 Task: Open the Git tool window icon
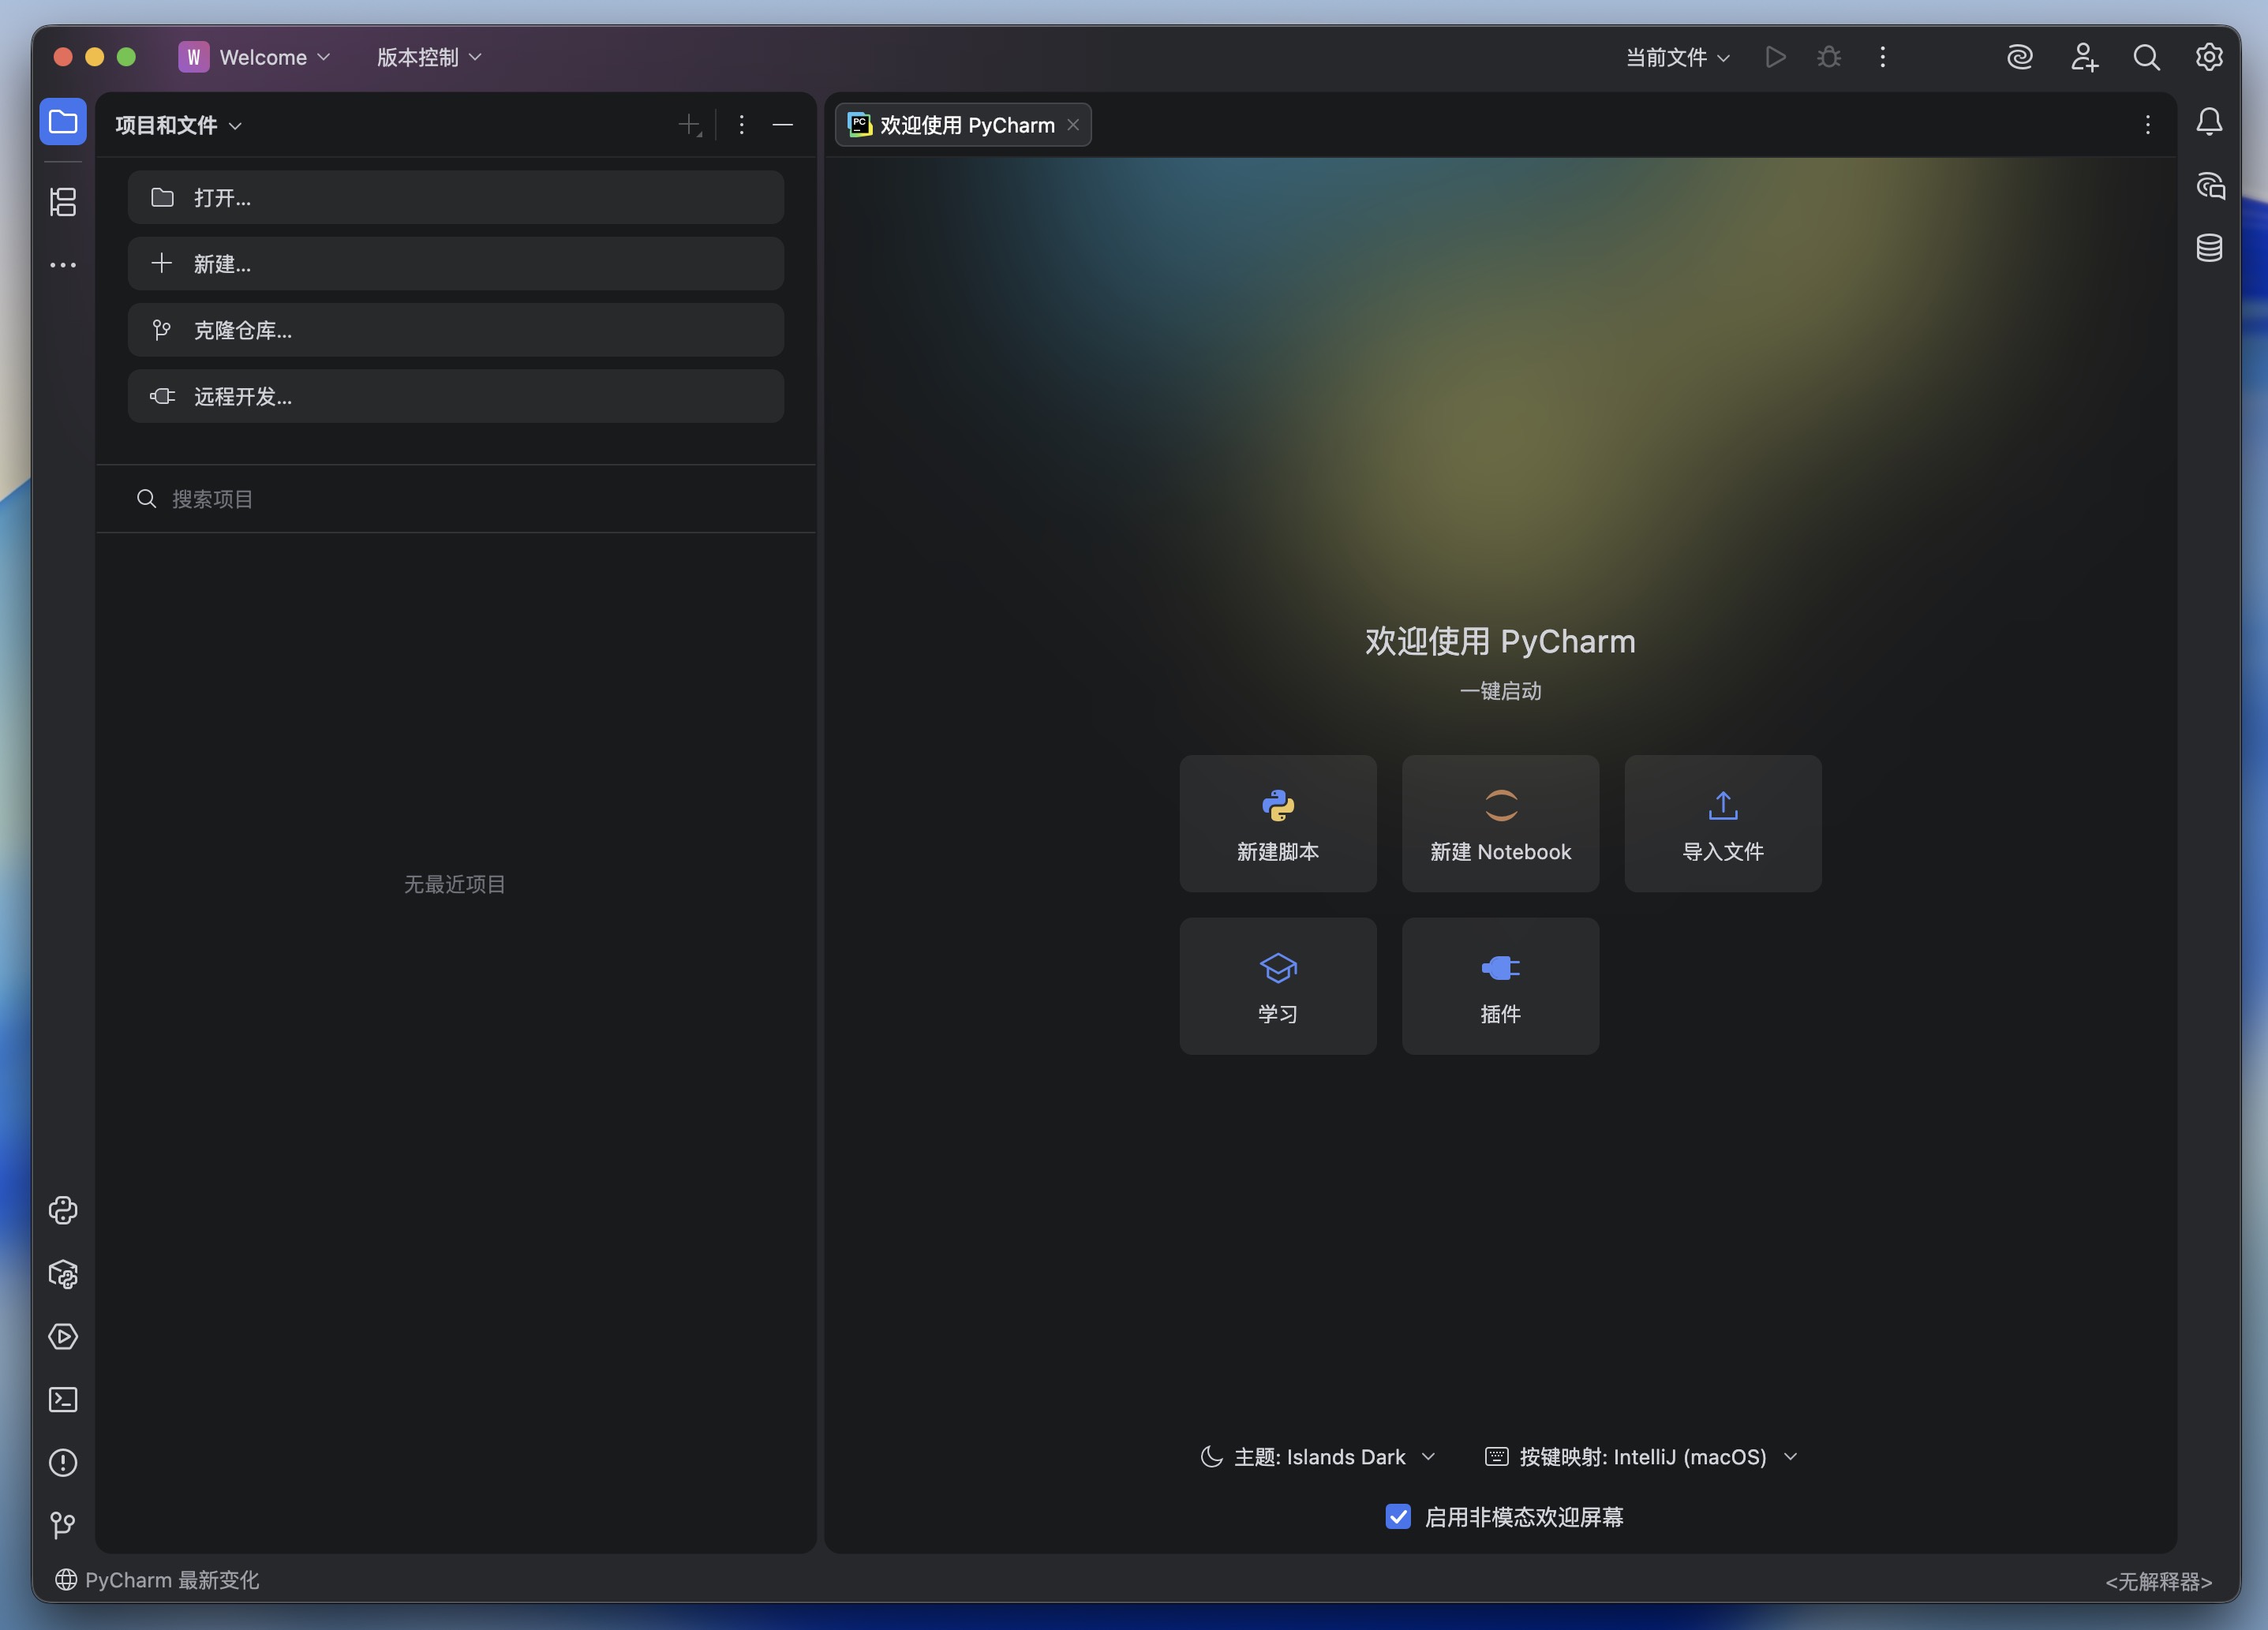click(x=63, y=1525)
